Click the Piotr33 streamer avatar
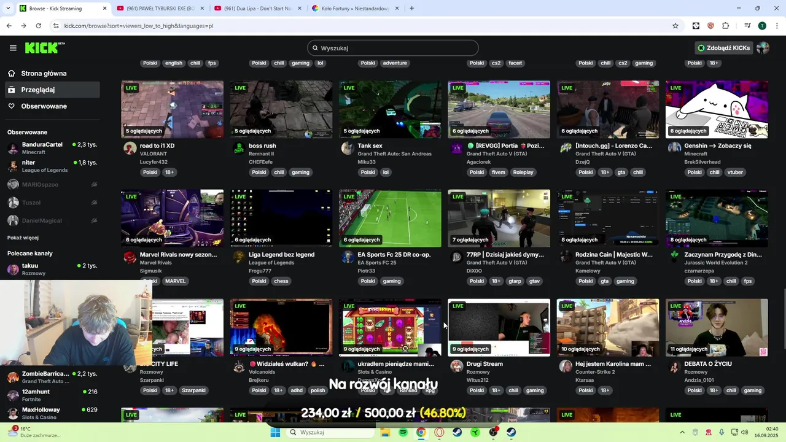This screenshot has width=786, height=442. (x=348, y=257)
